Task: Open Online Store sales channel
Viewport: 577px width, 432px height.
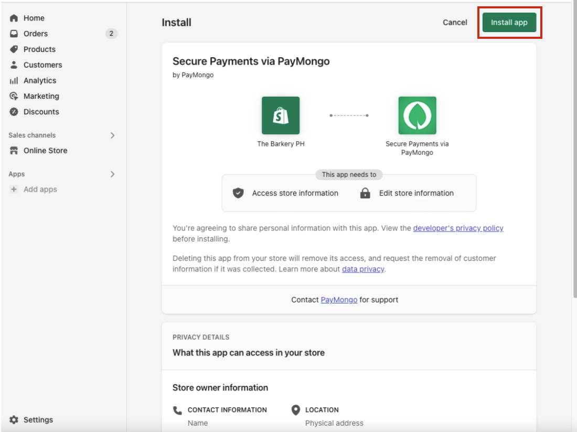Action: pyautogui.click(x=45, y=151)
